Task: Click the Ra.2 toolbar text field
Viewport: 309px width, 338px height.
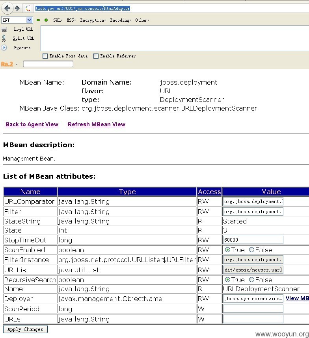Action: pos(48,64)
